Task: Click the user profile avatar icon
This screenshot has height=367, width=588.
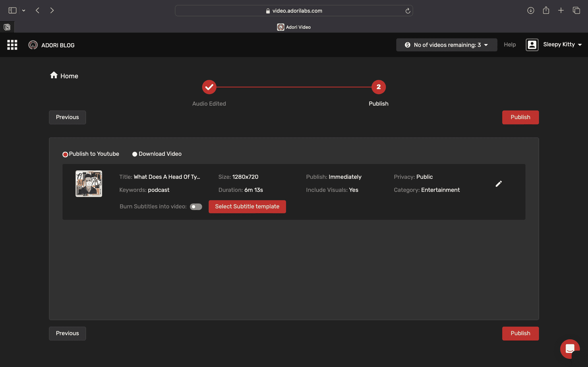Action: (532, 45)
